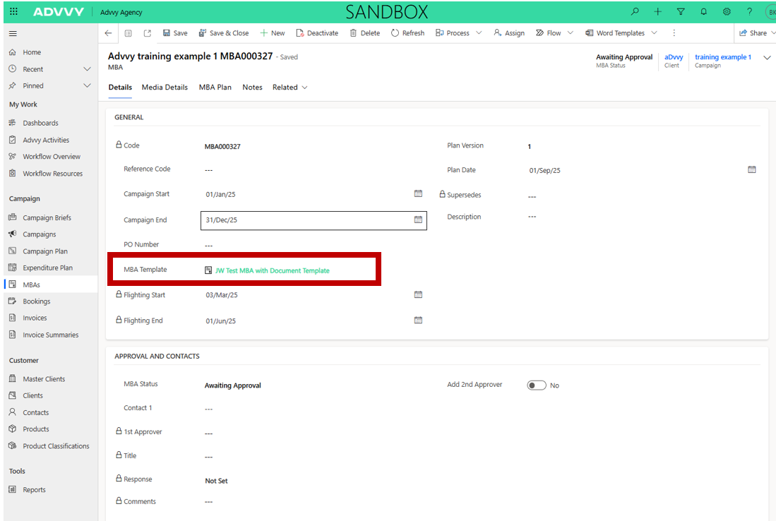Open Flighting Start calendar icon

(x=418, y=294)
